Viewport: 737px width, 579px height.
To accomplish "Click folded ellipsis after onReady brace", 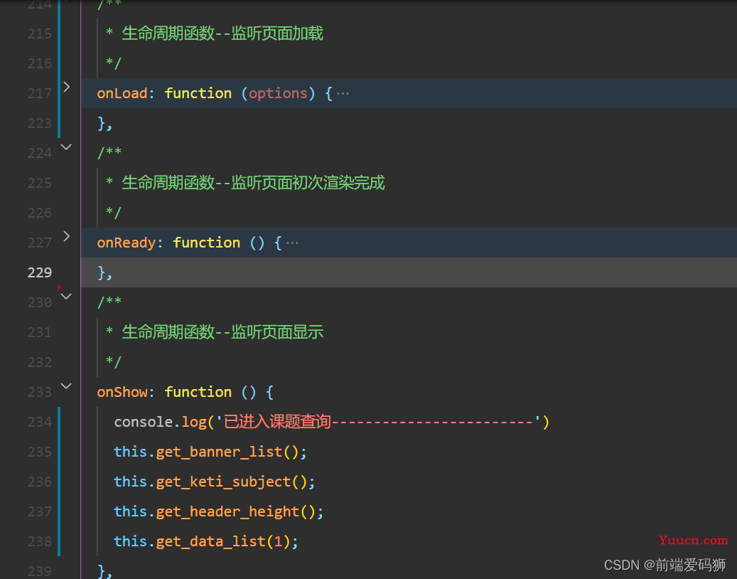I will [x=292, y=243].
